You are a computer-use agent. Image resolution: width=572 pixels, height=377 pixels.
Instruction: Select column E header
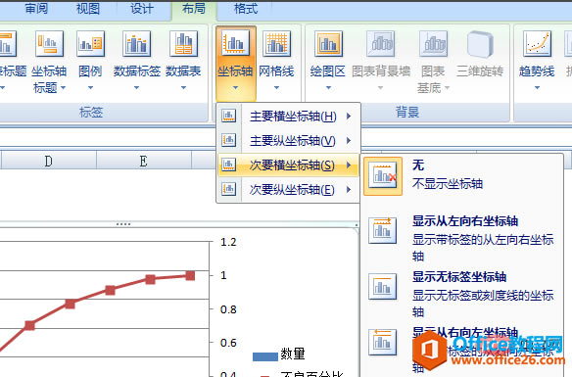(x=144, y=161)
